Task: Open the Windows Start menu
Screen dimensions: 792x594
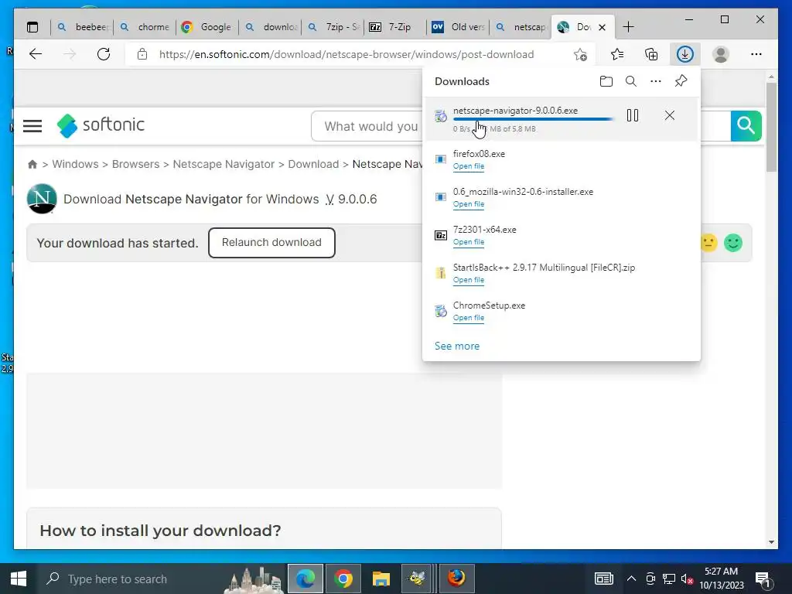Action: [19, 579]
